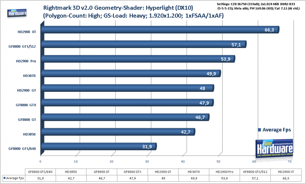Click the HD2900 XT bar in the chart
Viewport: 306px width, 184px height.
click(160, 30)
